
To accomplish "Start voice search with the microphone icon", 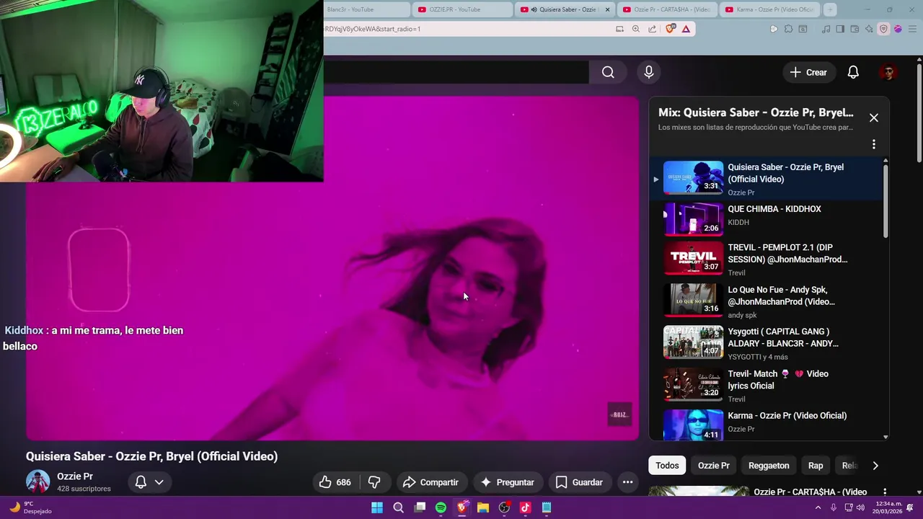I will pyautogui.click(x=649, y=72).
